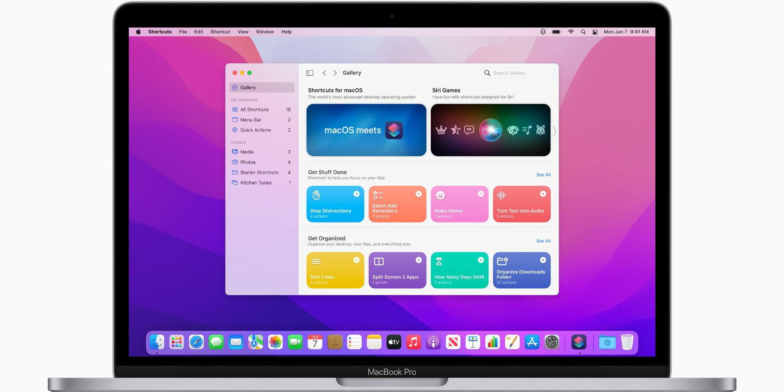Open Safari from the Dock
This screenshot has height=392, width=784.
point(196,343)
